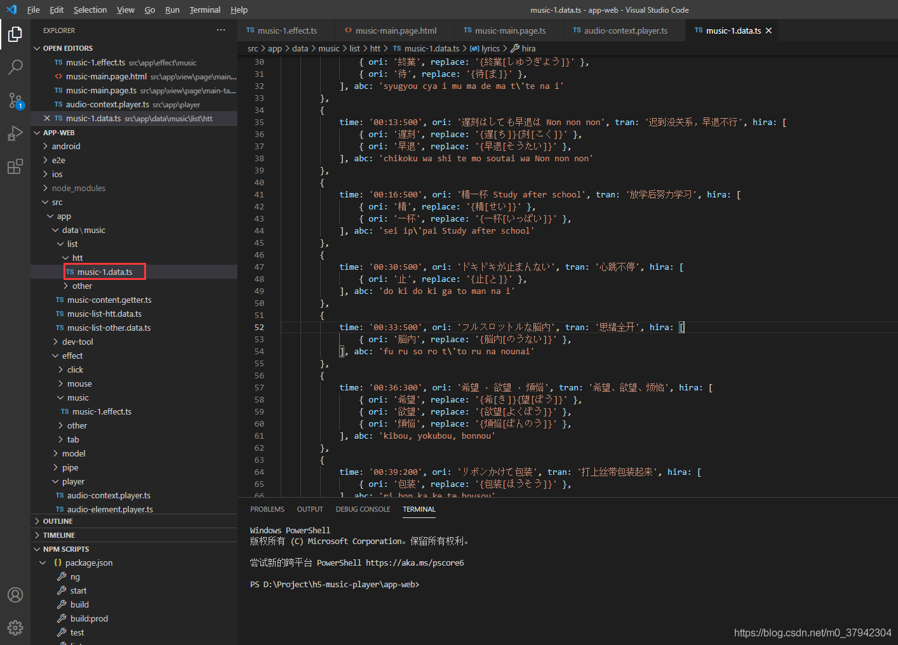
Task: Click the PowerShell terminal prompt line
Action: (x=335, y=584)
